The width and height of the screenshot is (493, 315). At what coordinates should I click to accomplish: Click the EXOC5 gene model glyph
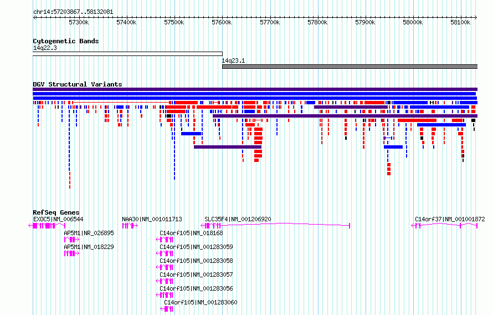click(x=47, y=226)
